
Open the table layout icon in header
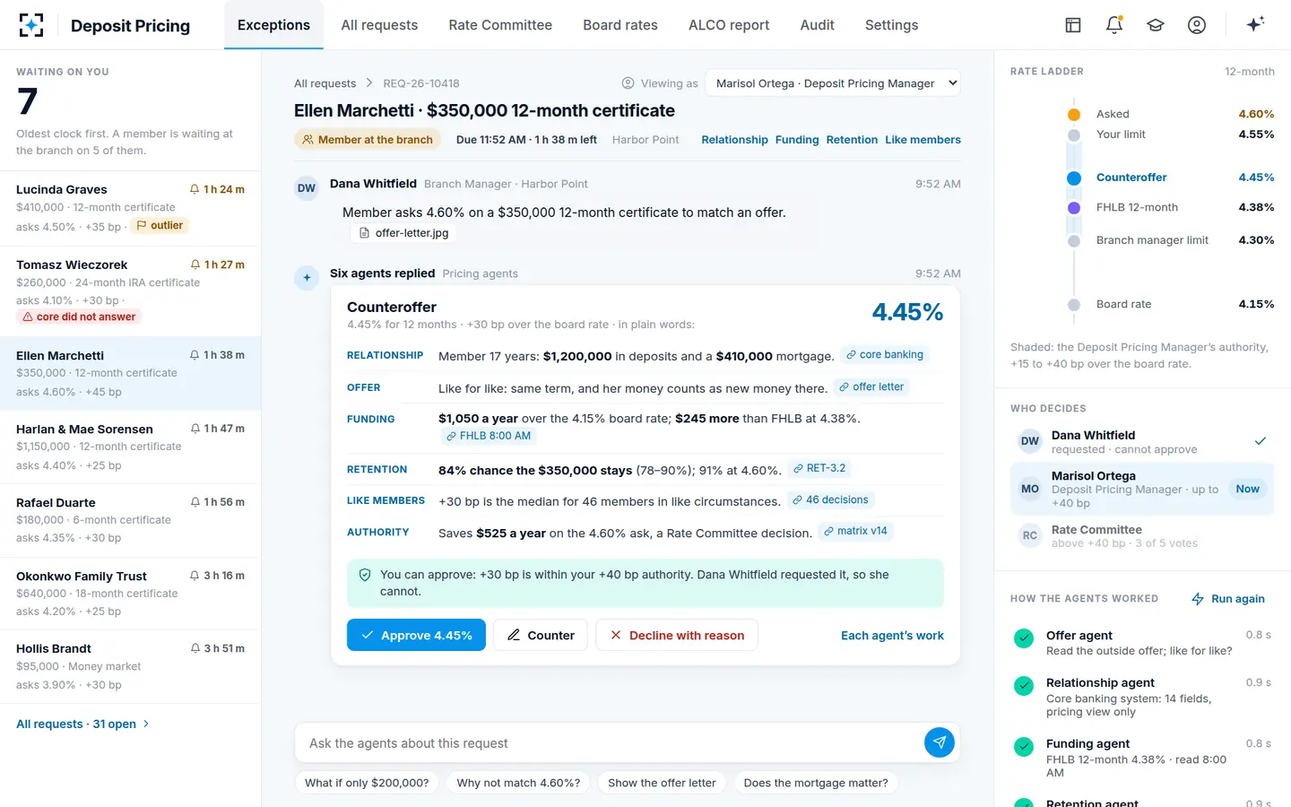click(1073, 25)
